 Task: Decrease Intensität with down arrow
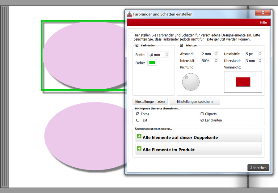click(x=216, y=62)
